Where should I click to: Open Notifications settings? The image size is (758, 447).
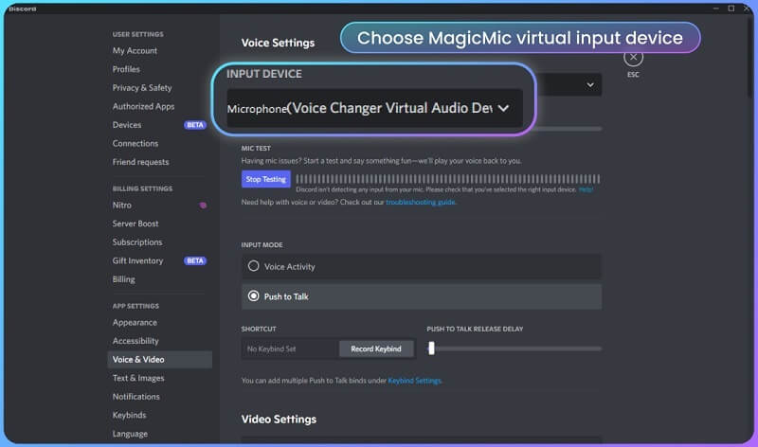136,397
